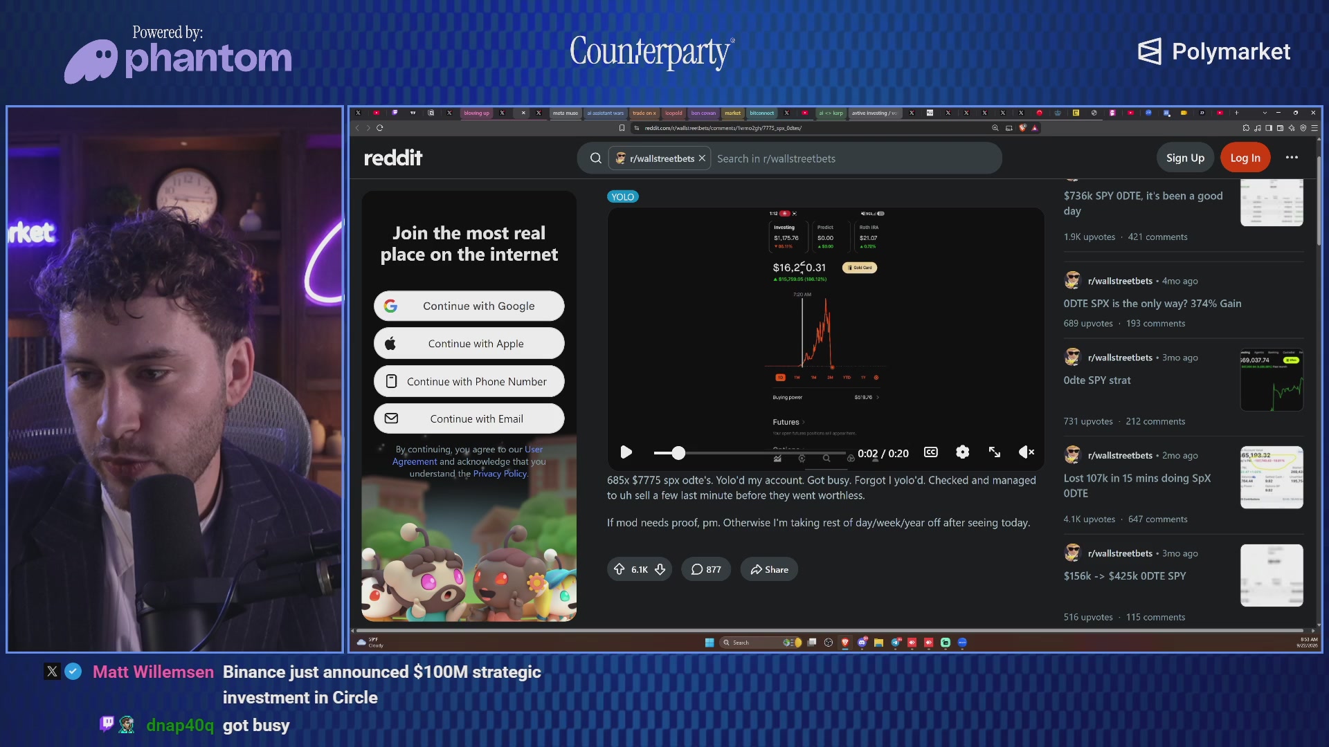Remove the r/wallstreetbets search filter
The image size is (1329, 747).
coord(702,158)
